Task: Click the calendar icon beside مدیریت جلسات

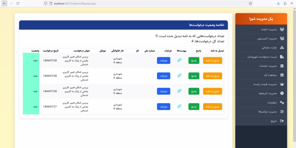Action: pos(282,66)
